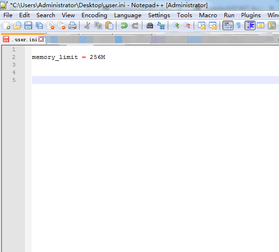Click the Save All icon

tap(39, 25)
